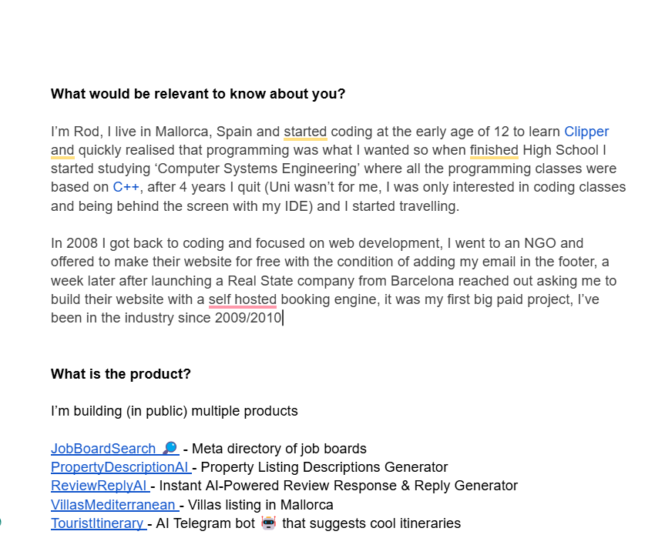Click the blue Clipper link
Image resolution: width=665 pixels, height=548 pixels.
[586, 132]
